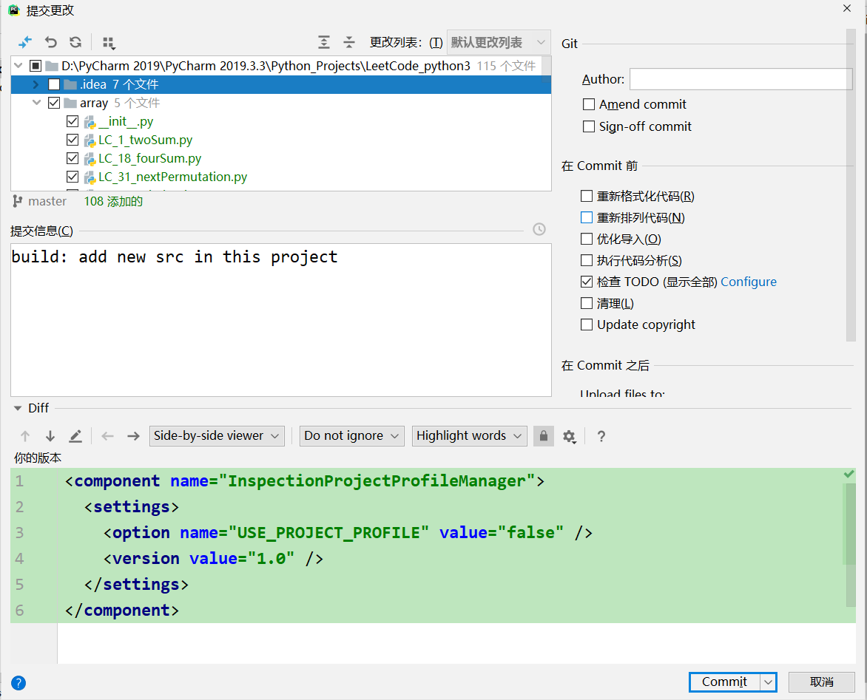Click the Commit button
Viewport: 867px width, 700px height.
[725, 682]
